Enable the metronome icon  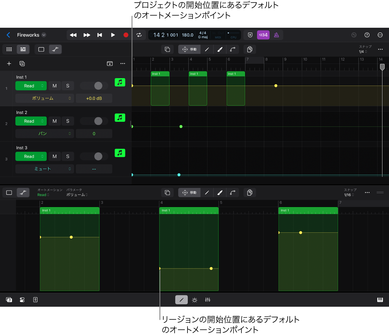tap(276, 35)
